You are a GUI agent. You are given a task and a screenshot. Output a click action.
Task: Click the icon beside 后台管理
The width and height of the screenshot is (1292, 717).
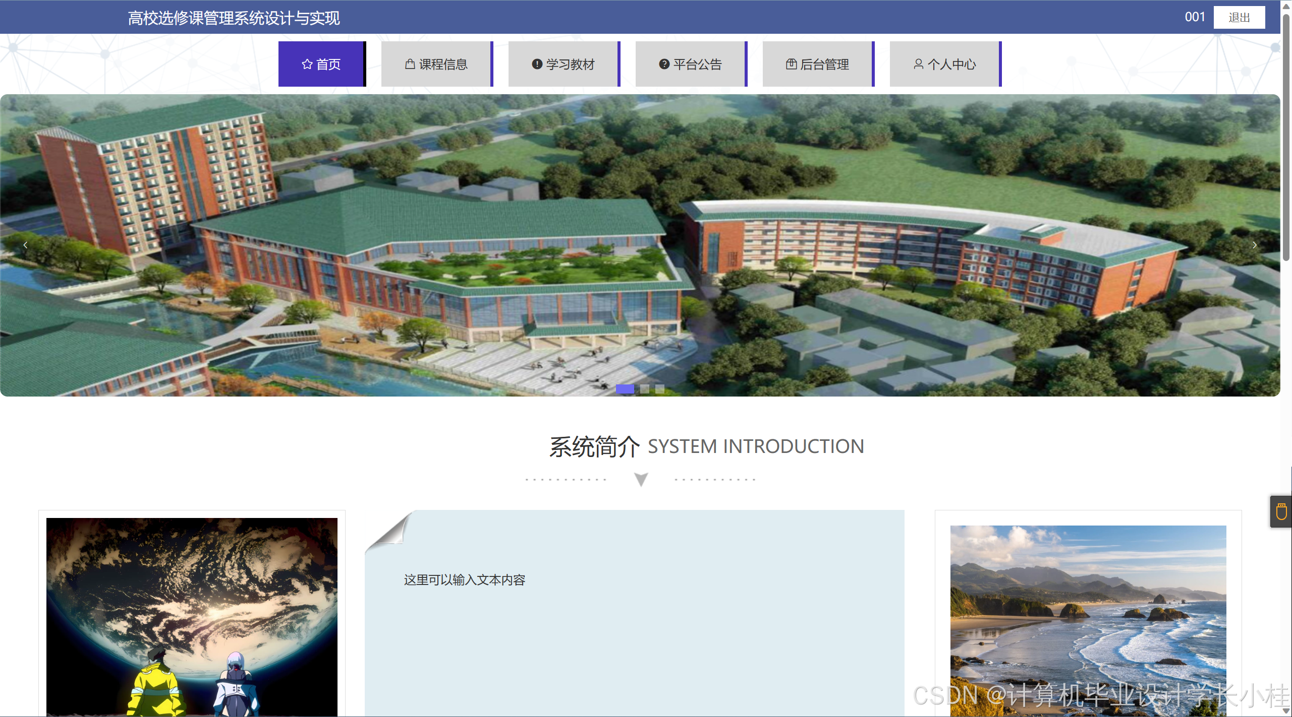792,64
